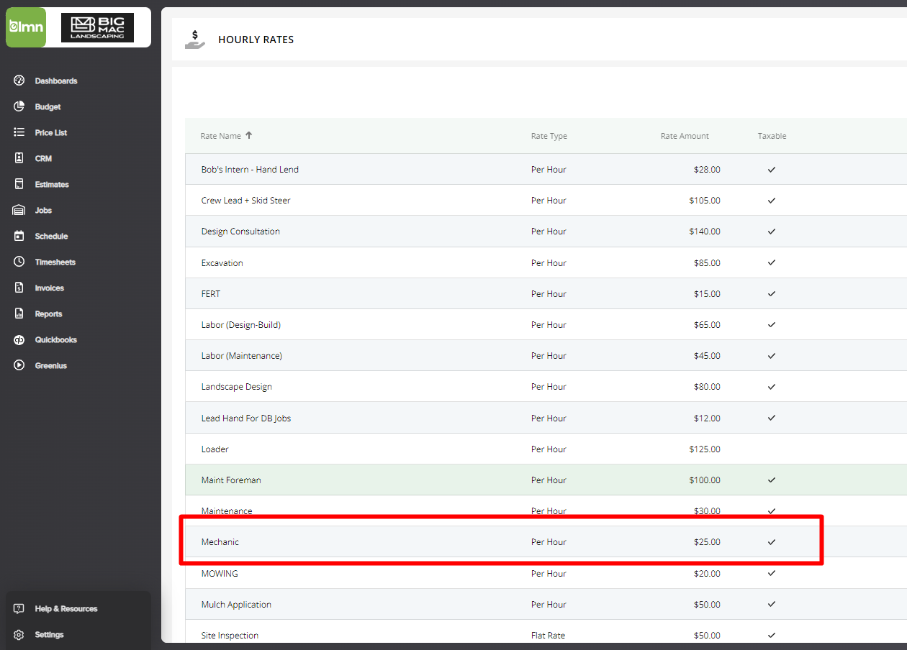Click the Dashboards gauge icon
Screen dimensions: 907x650
click(19, 81)
